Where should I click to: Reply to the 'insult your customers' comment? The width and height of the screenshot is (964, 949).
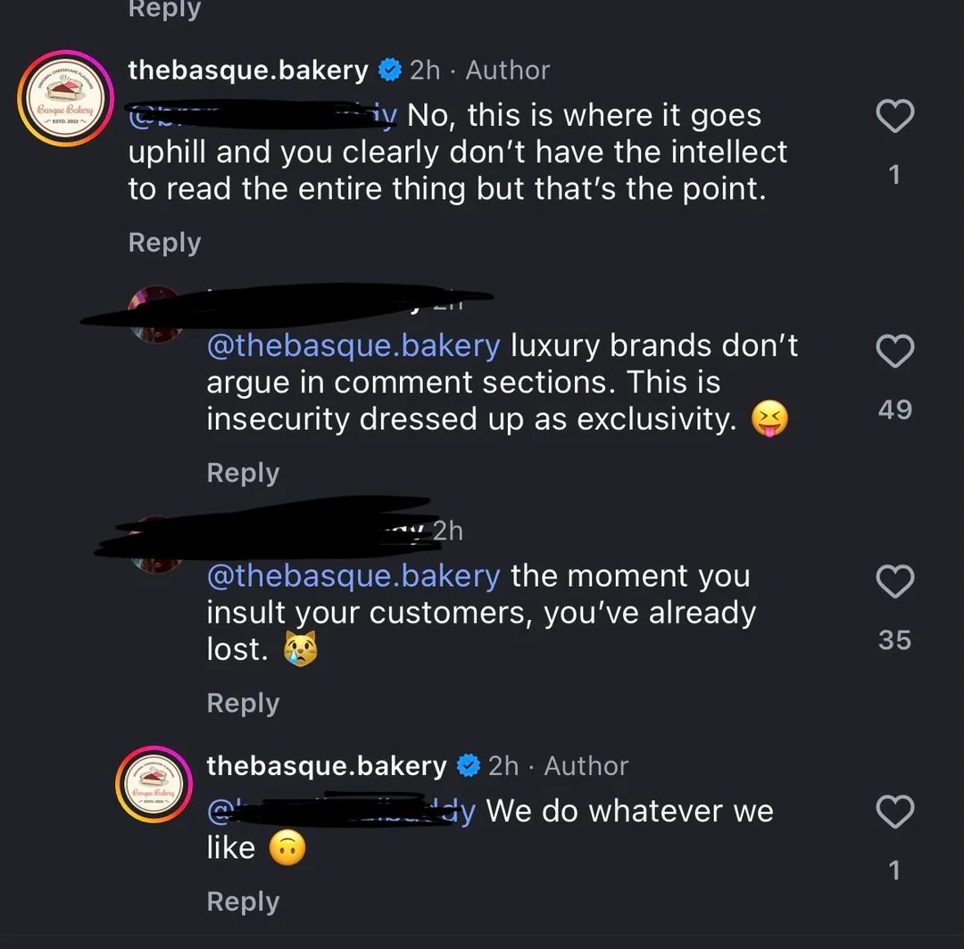tap(243, 703)
